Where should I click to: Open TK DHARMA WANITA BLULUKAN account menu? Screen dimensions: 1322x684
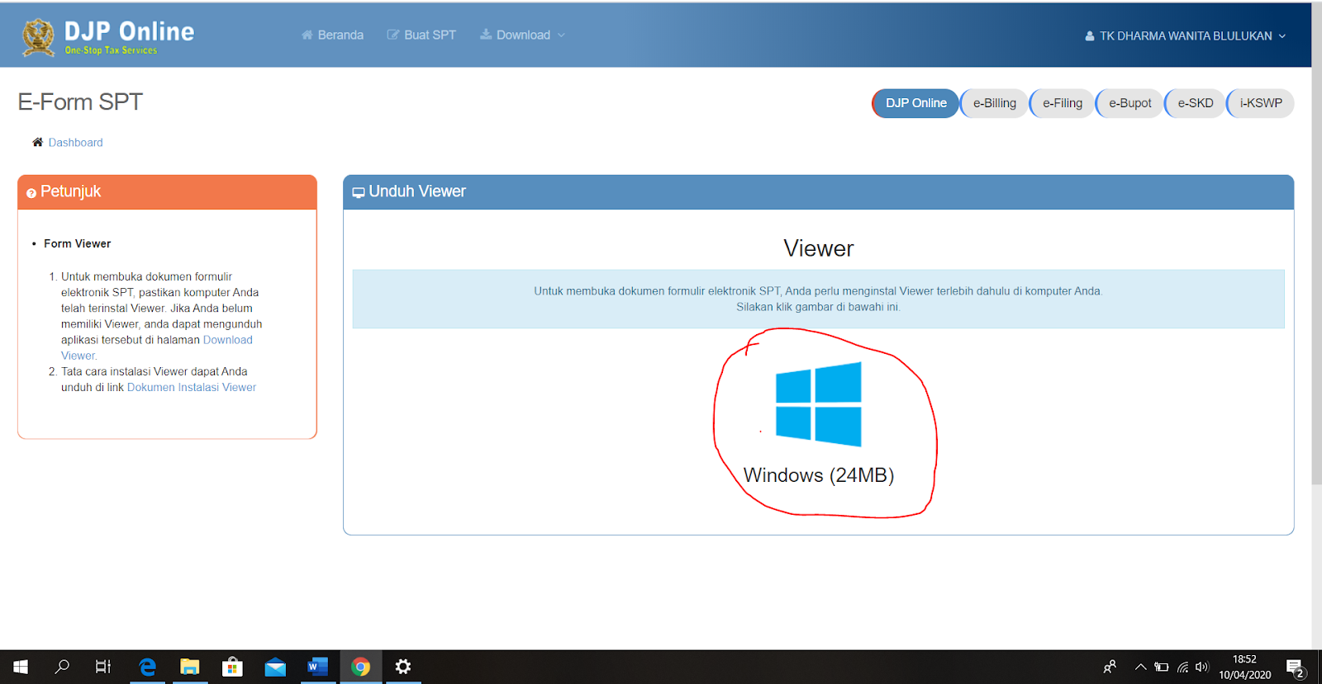click(x=1186, y=35)
